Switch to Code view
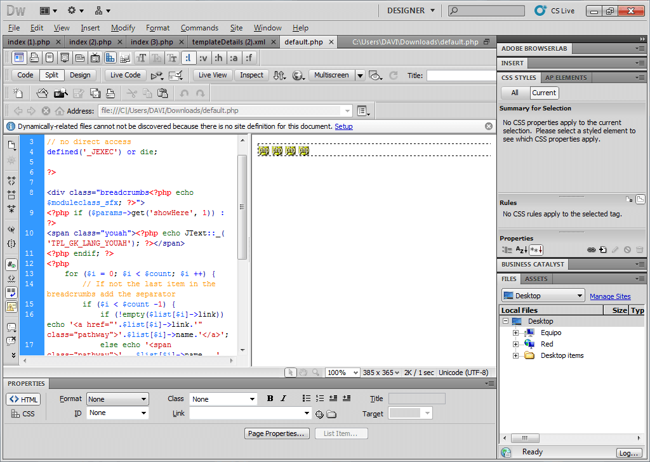650x462 pixels. (25, 75)
